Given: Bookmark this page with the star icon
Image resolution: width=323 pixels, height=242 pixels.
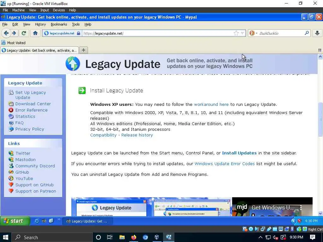Looking at the screenshot, I should pyautogui.click(x=236, y=33).
